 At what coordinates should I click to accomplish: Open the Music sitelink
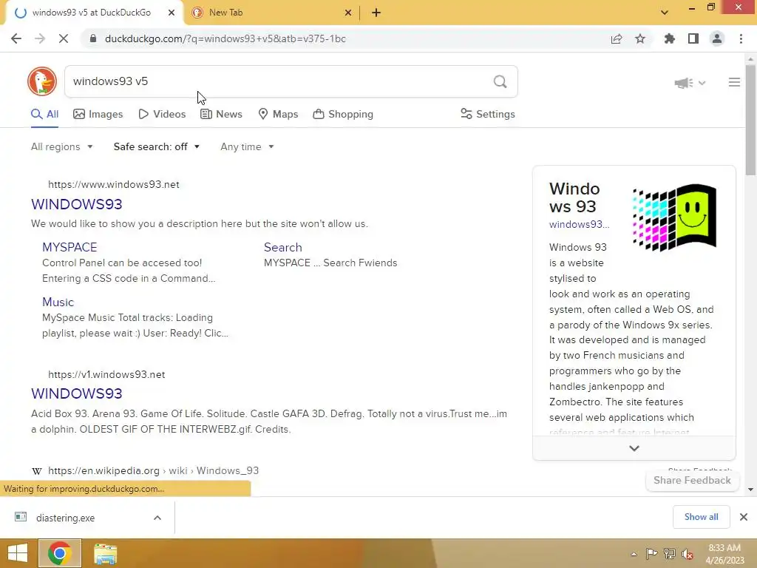coord(58,302)
